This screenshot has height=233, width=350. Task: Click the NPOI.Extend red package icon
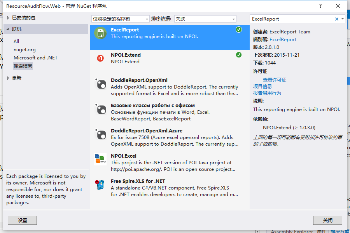(100, 58)
